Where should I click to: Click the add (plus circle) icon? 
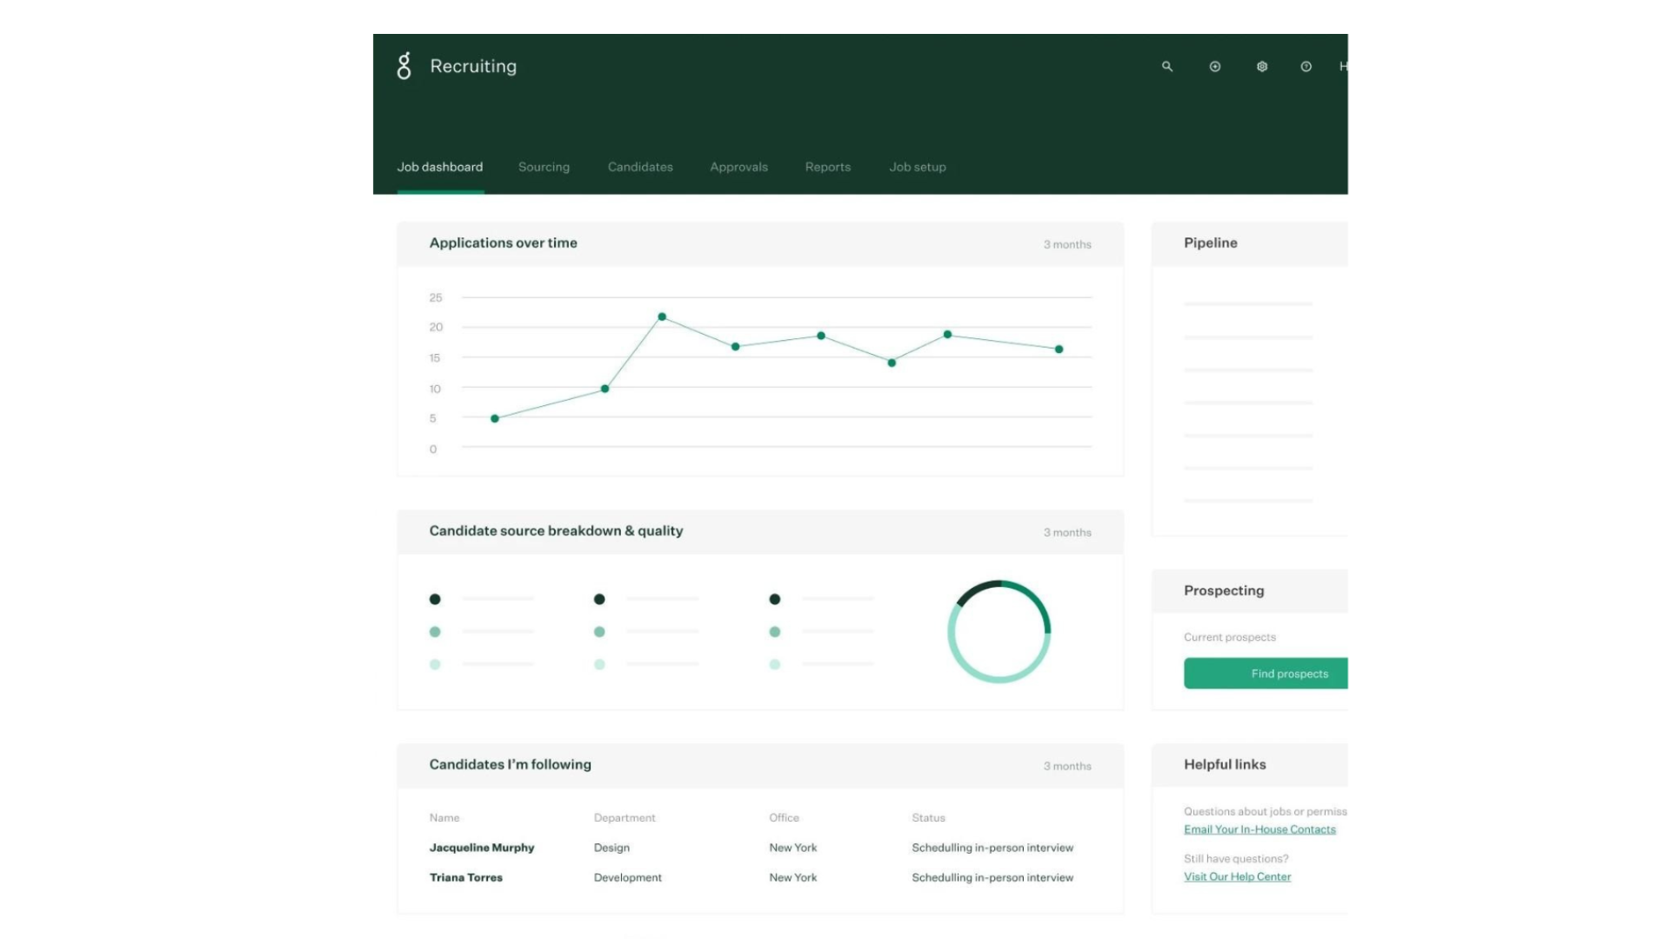pyautogui.click(x=1215, y=66)
